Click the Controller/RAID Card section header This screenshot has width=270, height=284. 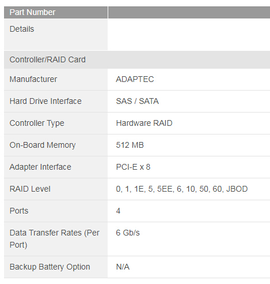pos(137,59)
